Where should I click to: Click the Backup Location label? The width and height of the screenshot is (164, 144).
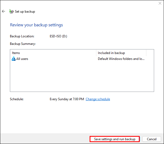22,36
